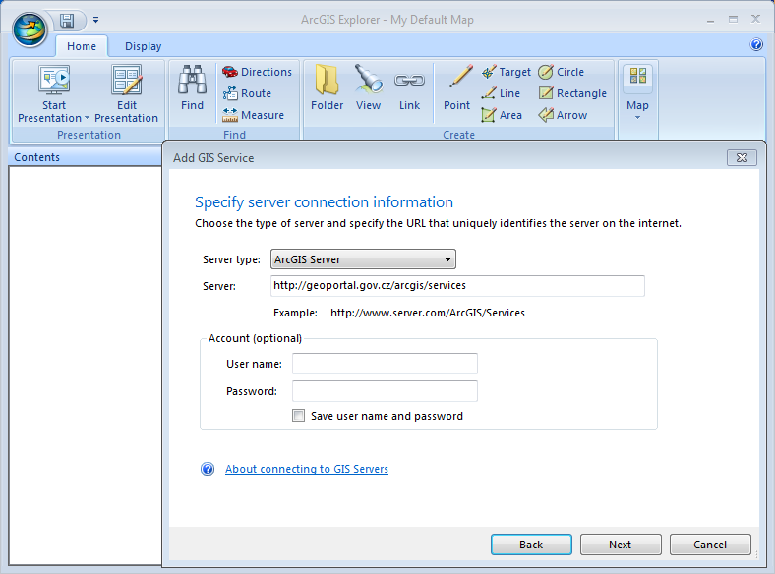
Task: Click the Link tool icon
Action: point(409,88)
